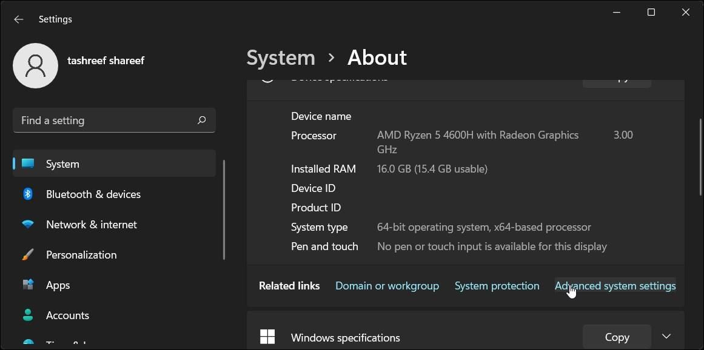Click the Device name label
This screenshot has height=350, width=704.
pos(321,116)
